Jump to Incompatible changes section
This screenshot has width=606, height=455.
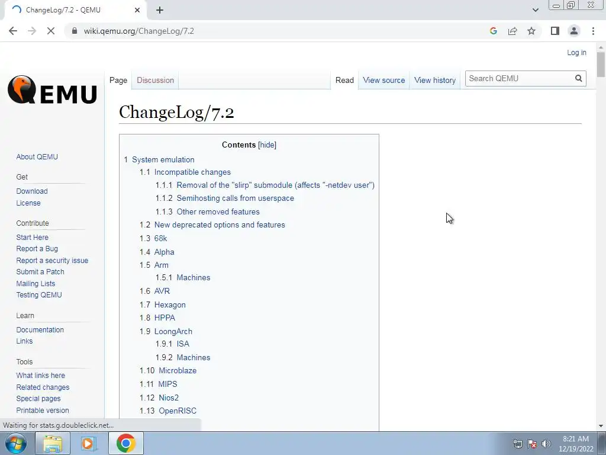(192, 172)
